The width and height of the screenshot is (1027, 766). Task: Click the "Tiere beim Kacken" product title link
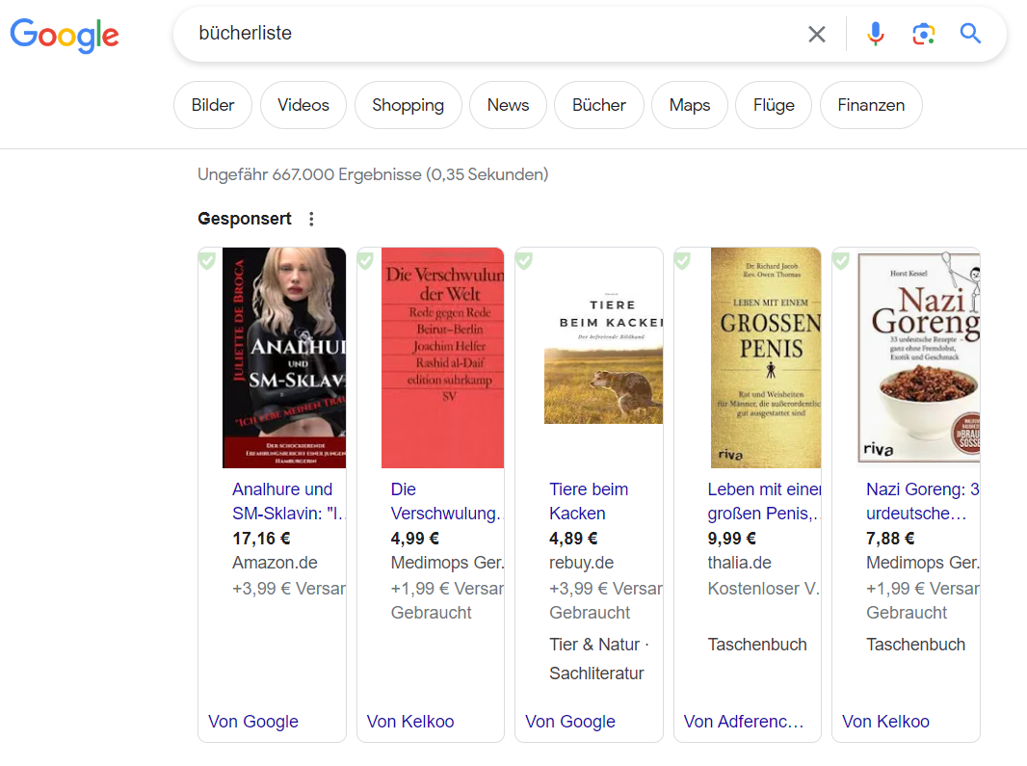pyautogui.click(x=588, y=501)
